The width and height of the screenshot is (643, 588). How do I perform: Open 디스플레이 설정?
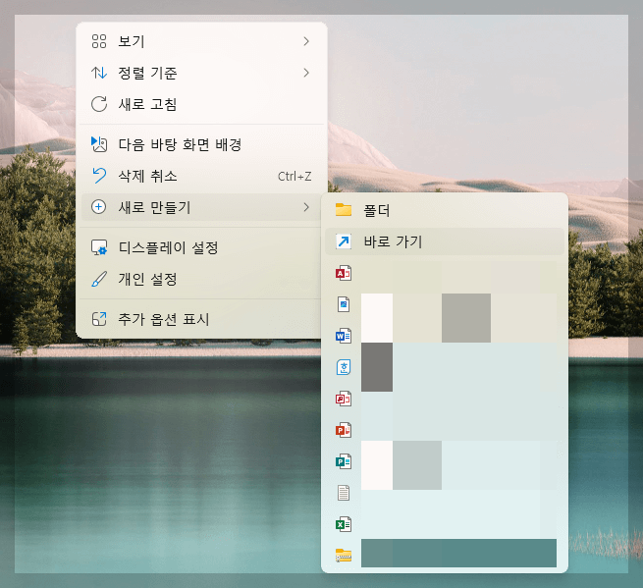click(x=201, y=247)
